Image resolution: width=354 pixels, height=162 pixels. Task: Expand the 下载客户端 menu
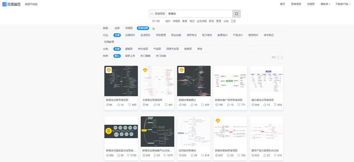click(342, 4)
